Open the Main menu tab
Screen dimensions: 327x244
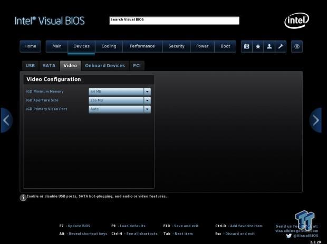pos(57,46)
